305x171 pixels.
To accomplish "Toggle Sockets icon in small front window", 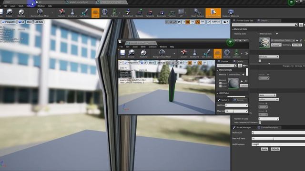I will click(x=184, y=54).
